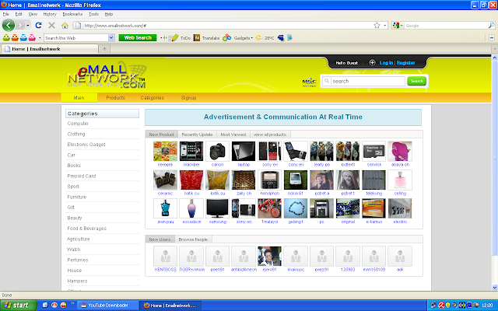Image resolution: width=498 pixels, height=311 pixels.
Task: Go to the Signup nav tab
Action: pos(188,98)
